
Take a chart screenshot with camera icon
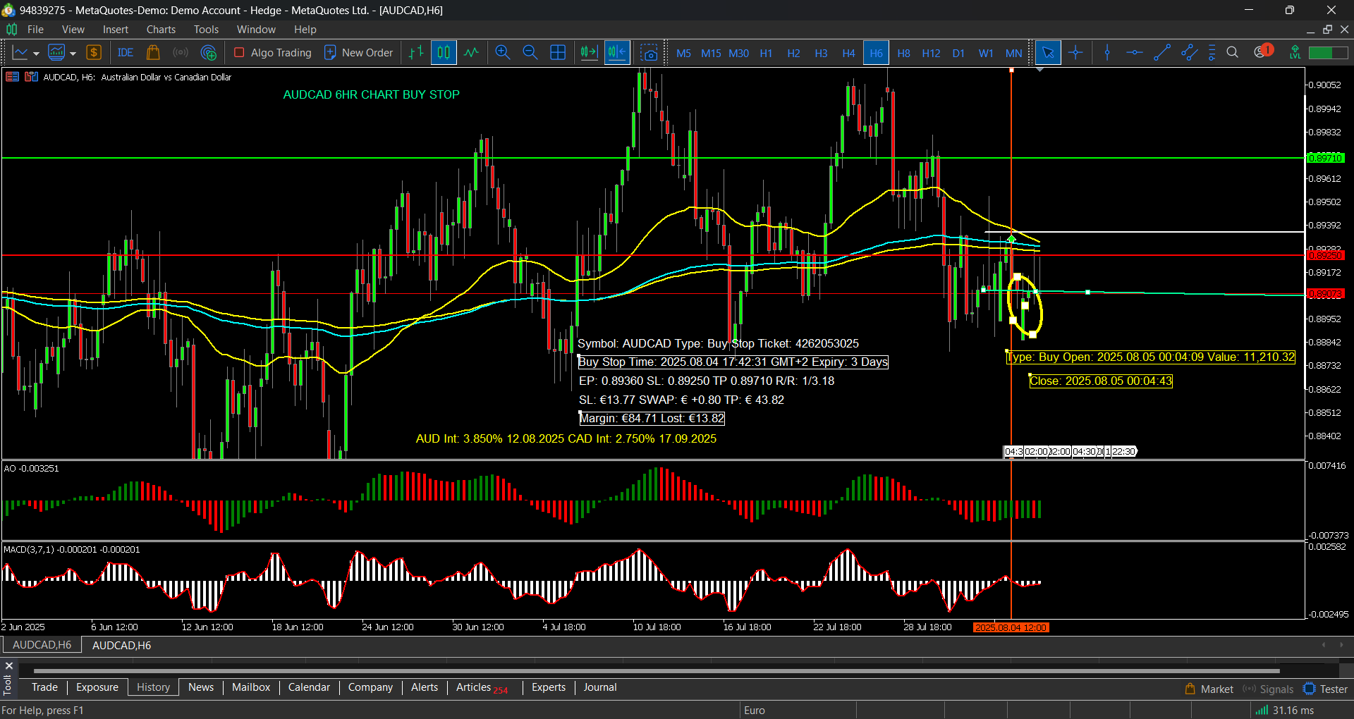click(649, 53)
